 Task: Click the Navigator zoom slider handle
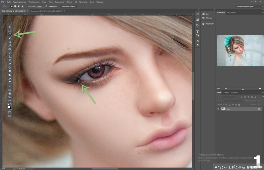click(x=243, y=89)
